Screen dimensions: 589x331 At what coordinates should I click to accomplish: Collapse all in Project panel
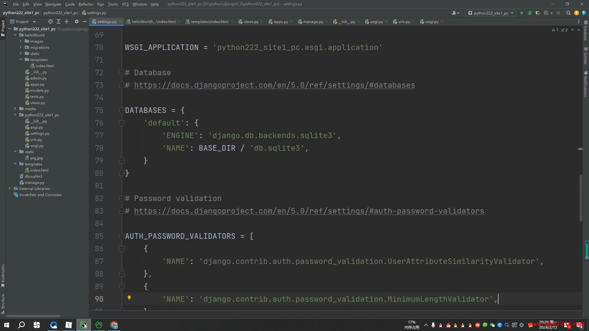(67, 21)
